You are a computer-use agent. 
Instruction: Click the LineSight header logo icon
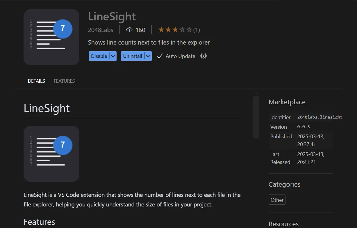pyautogui.click(x=51, y=37)
